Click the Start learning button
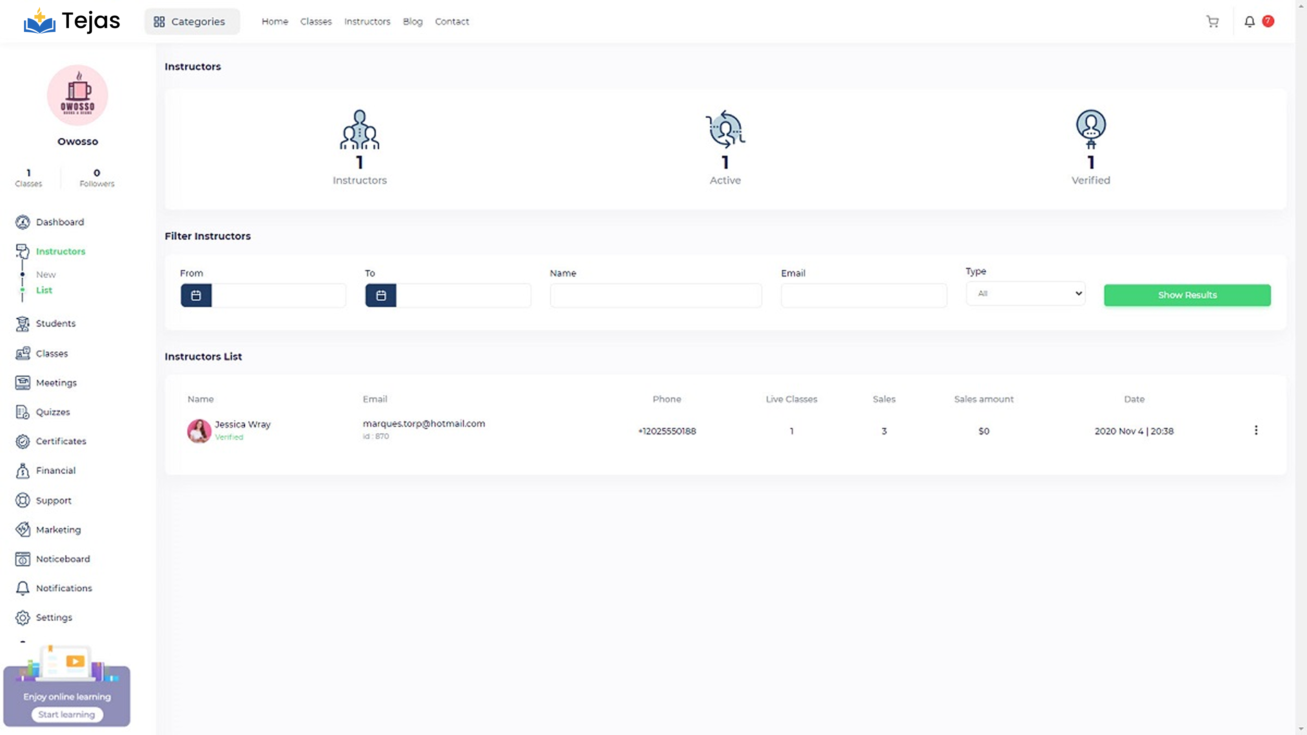The height and width of the screenshot is (735, 1307). pos(66,714)
